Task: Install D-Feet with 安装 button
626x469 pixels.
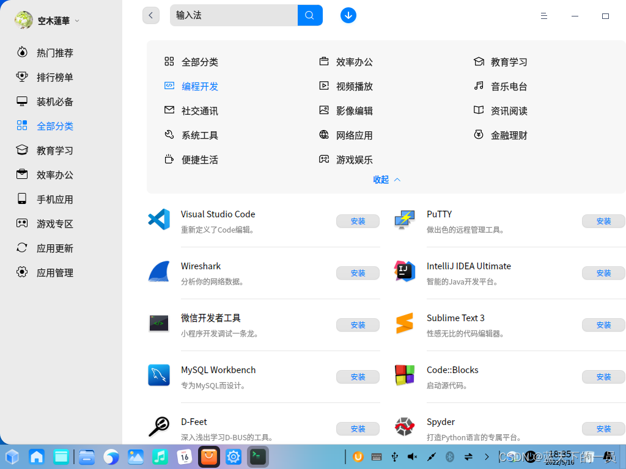Action: tap(358, 428)
